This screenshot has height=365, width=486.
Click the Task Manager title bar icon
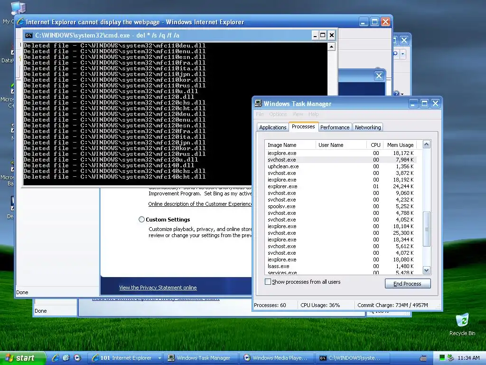coord(258,103)
